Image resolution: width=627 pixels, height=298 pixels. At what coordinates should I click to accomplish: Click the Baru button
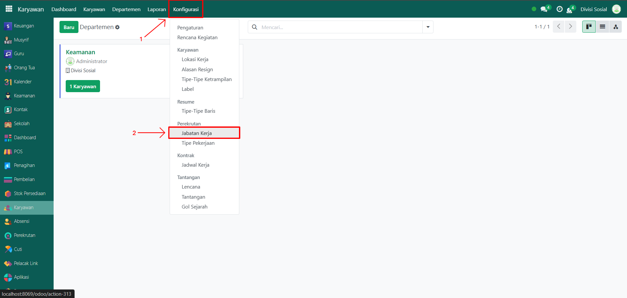pyautogui.click(x=69, y=27)
